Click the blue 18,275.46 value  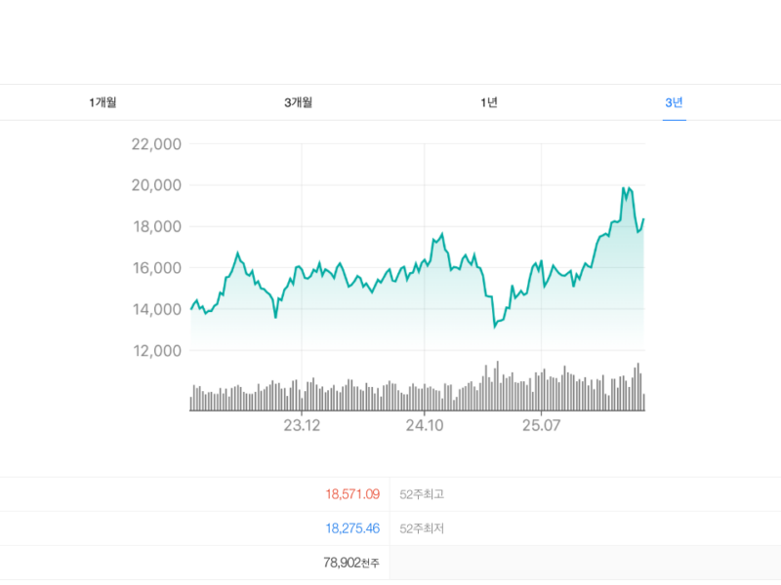[351, 528]
